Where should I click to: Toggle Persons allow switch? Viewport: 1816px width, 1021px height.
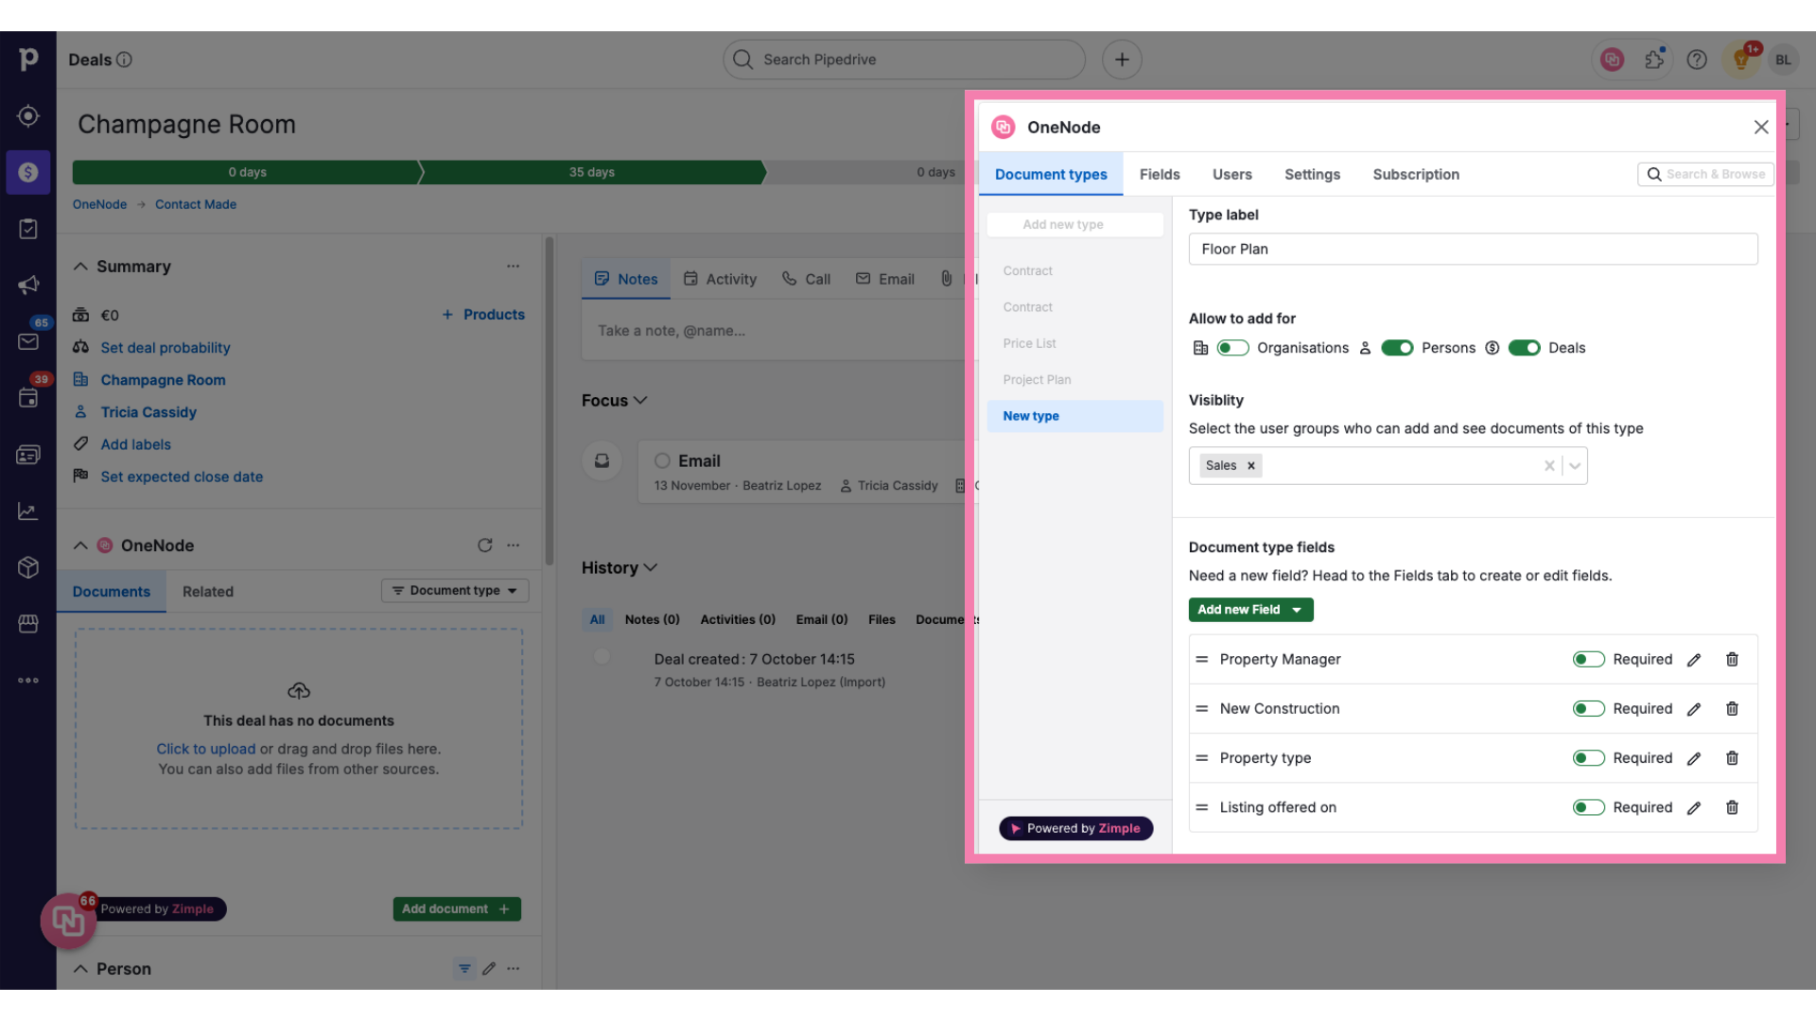[x=1397, y=348]
